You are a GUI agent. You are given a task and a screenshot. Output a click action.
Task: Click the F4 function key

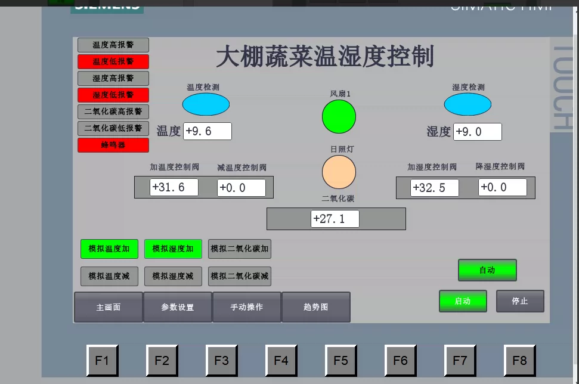click(281, 360)
